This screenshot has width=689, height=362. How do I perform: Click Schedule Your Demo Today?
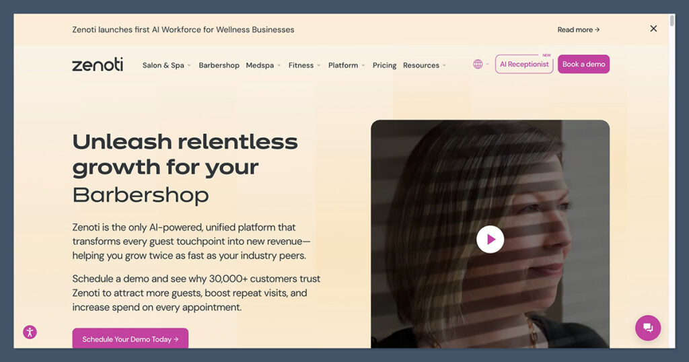130,339
